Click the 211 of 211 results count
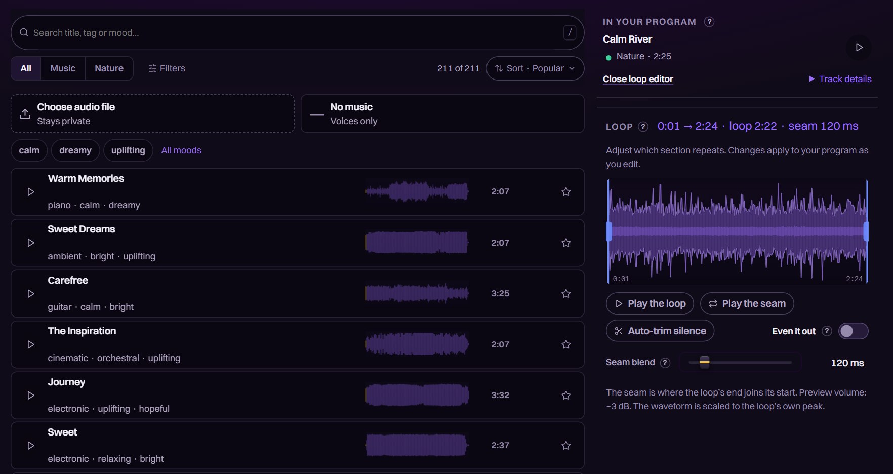Image resolution: width=893 pixels, height=474 pixels. (458, 68)
